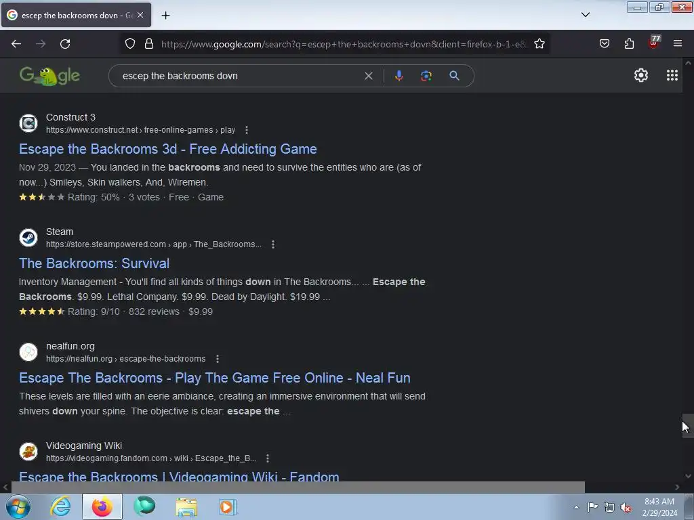Open more options for Steam result
Viewport: 694px width, 520px height.
(x=273, y=244)
